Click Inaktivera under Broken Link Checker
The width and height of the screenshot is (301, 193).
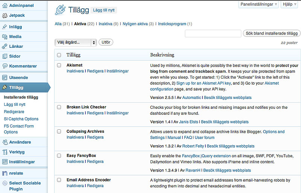75,113
